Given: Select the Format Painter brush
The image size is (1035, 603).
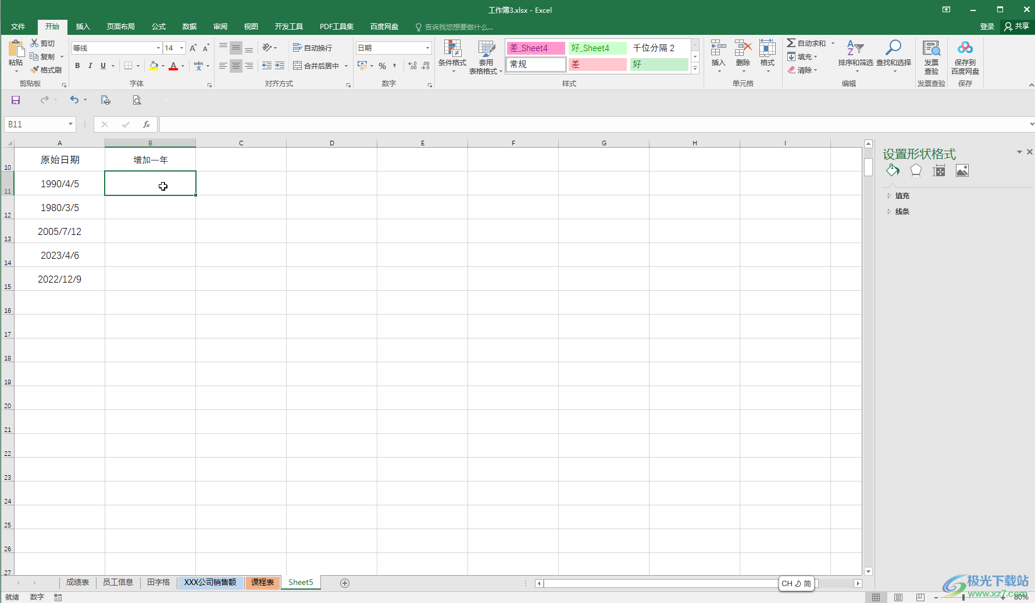Looking at the screenshot, I should click(x=34, y=70).
